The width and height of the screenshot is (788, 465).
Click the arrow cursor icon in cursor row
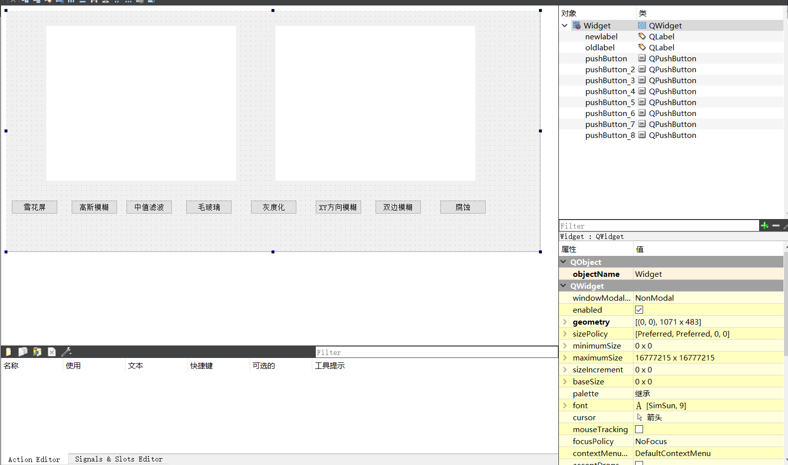tap(640, 417)
